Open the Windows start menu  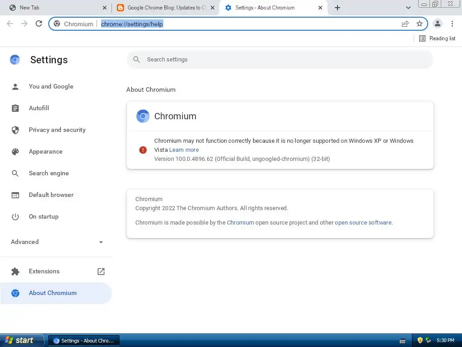click(21, 341)
